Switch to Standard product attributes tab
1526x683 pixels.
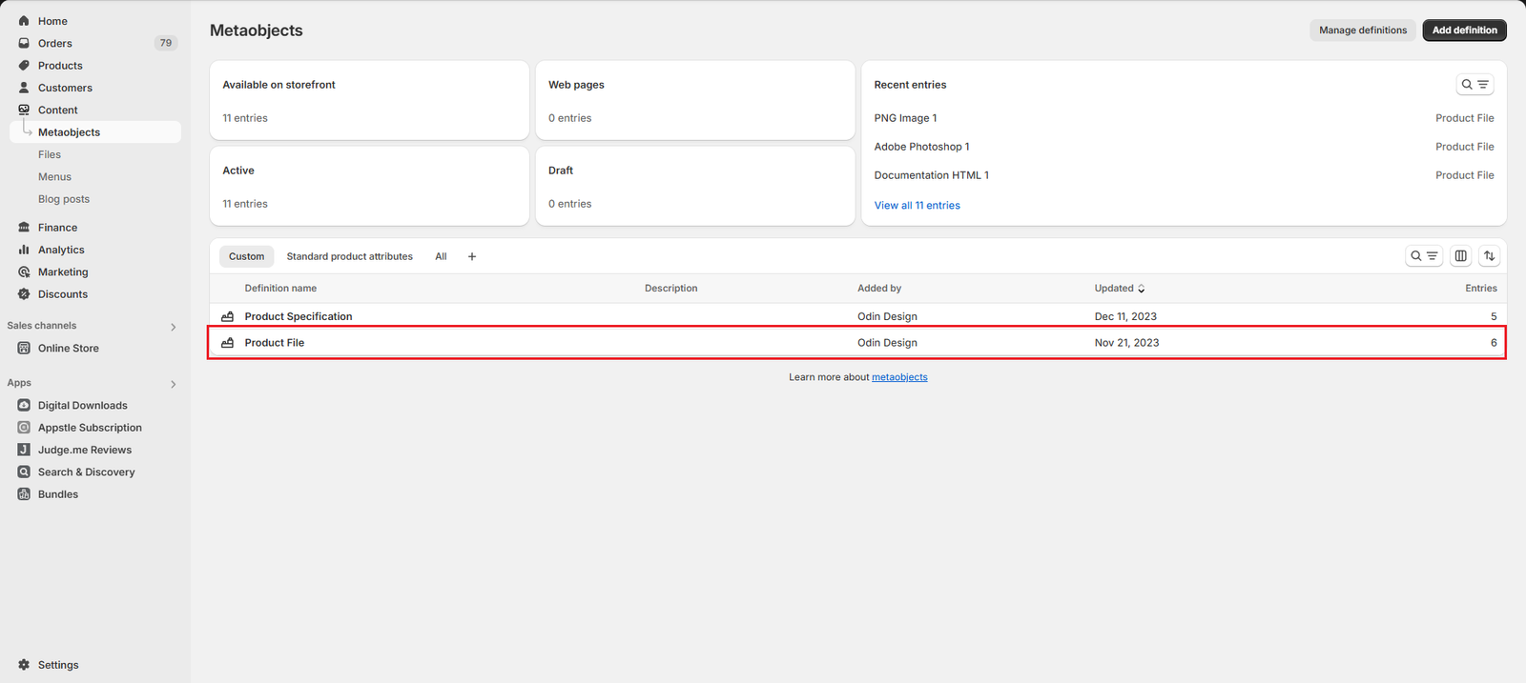[349, 256]
